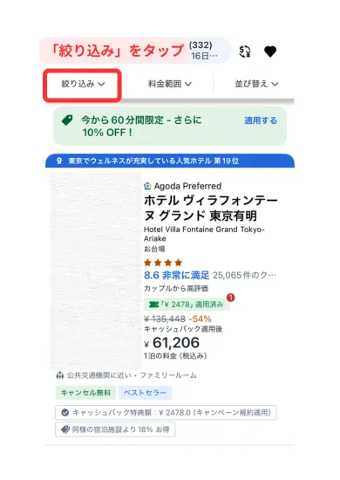Screen dimensions: 340x480
Task: Click the red notification badge on coupon
Action: pos(231,298)
